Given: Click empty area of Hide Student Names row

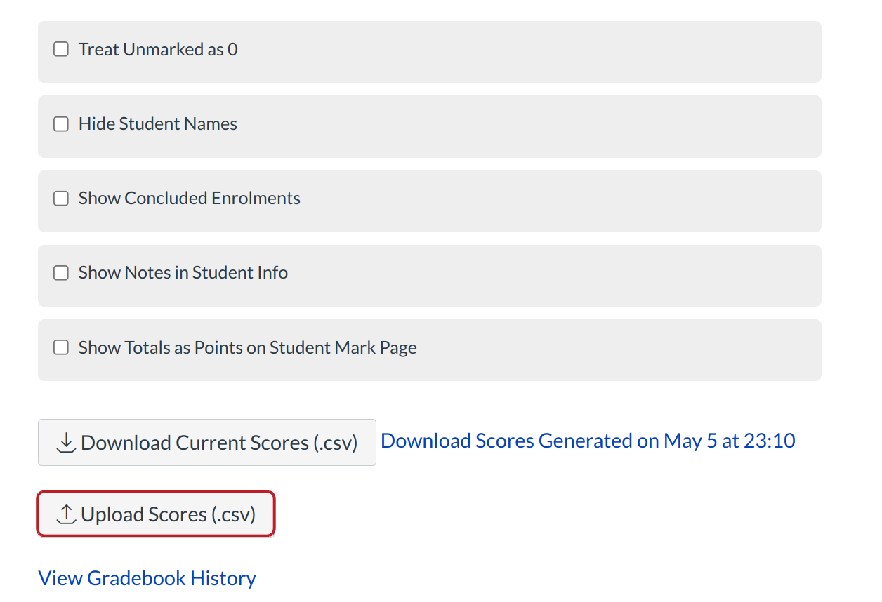Looking at the screenshot, I should [x=527, y=126].
